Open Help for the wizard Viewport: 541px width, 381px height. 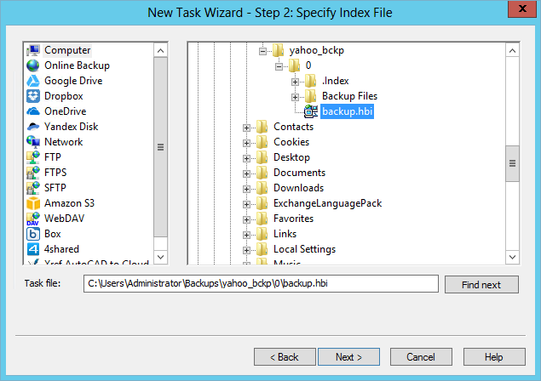(x=494, y=357)
